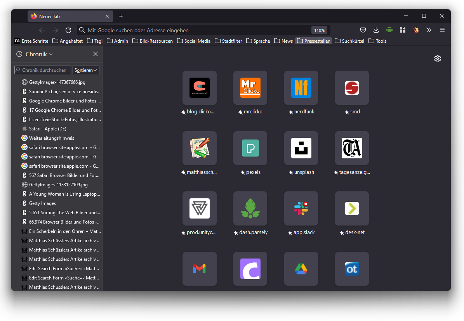Show more toolbar items via overflow chevron
The image size is (464, 321).
tap(429, 30)
